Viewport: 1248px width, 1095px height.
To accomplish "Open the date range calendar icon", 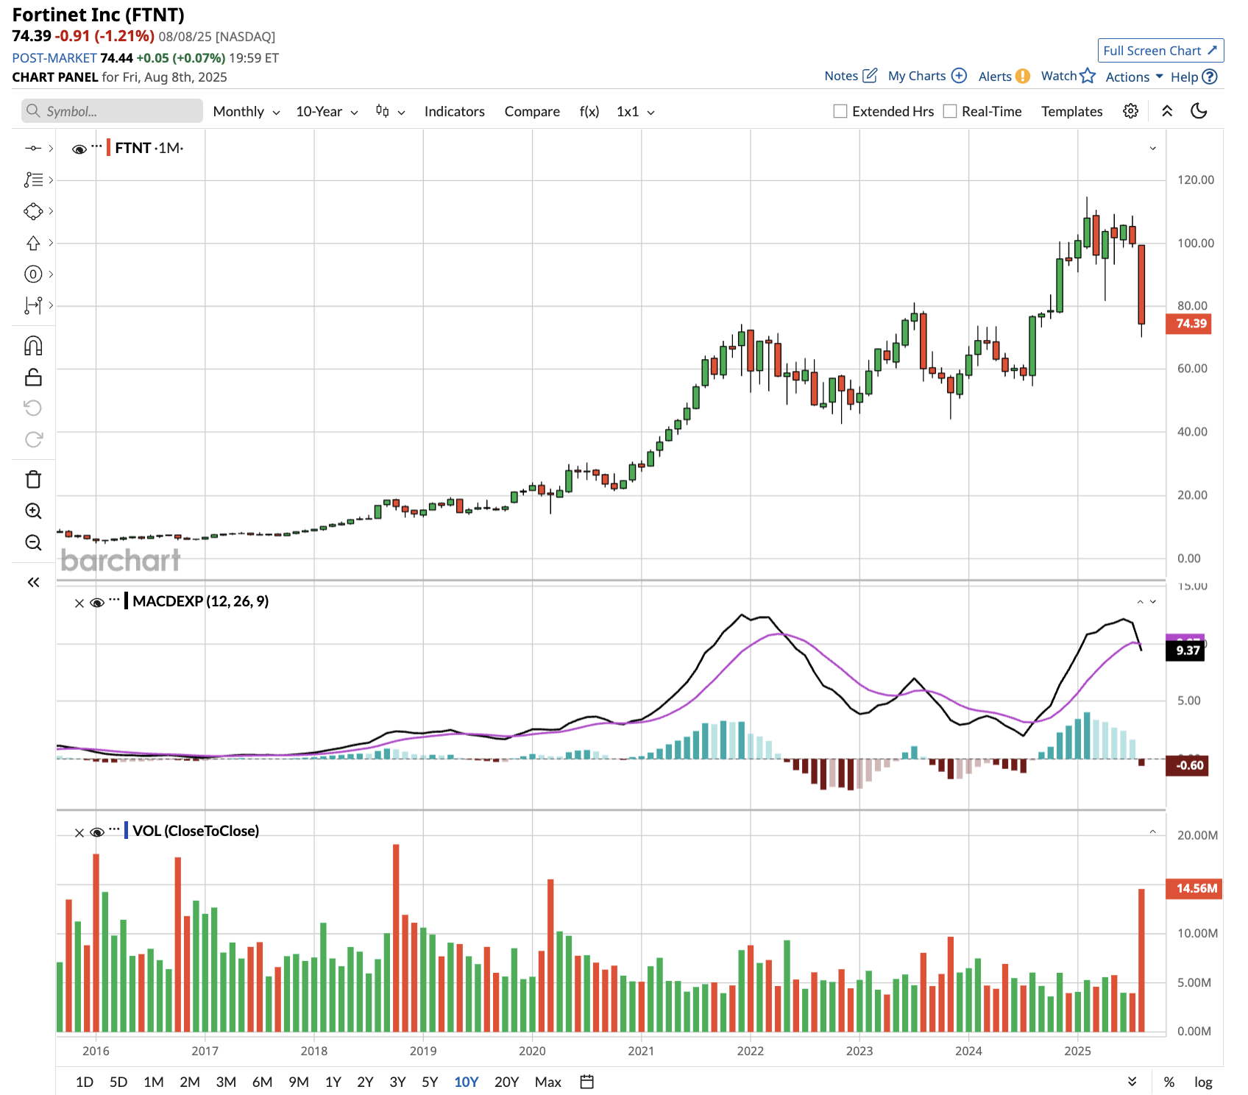I will (587, 1082).
